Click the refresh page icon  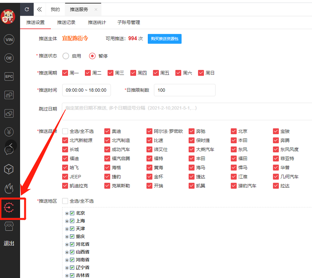(27, 9)
